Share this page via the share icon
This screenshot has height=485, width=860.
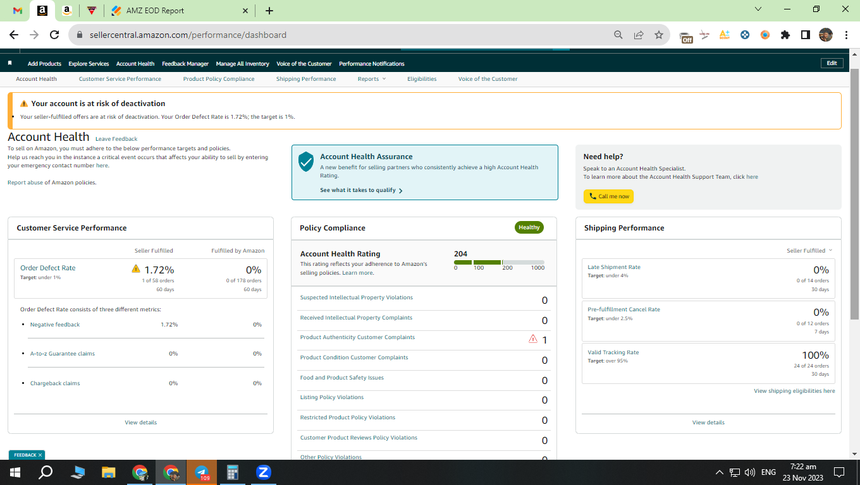[639, 35]
